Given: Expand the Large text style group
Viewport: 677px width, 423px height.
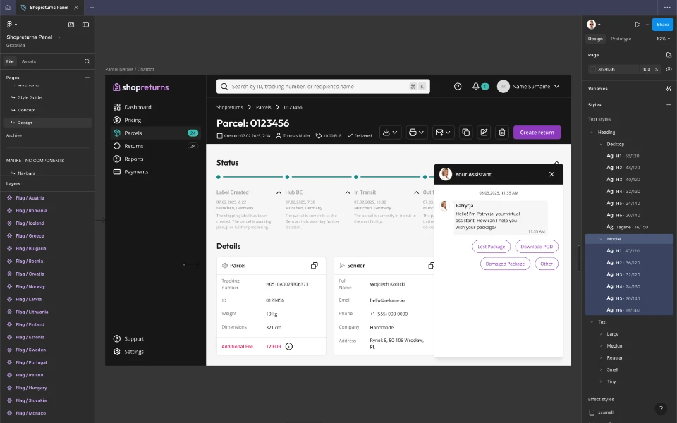Looking at the screenshot, I should (601, 334).
